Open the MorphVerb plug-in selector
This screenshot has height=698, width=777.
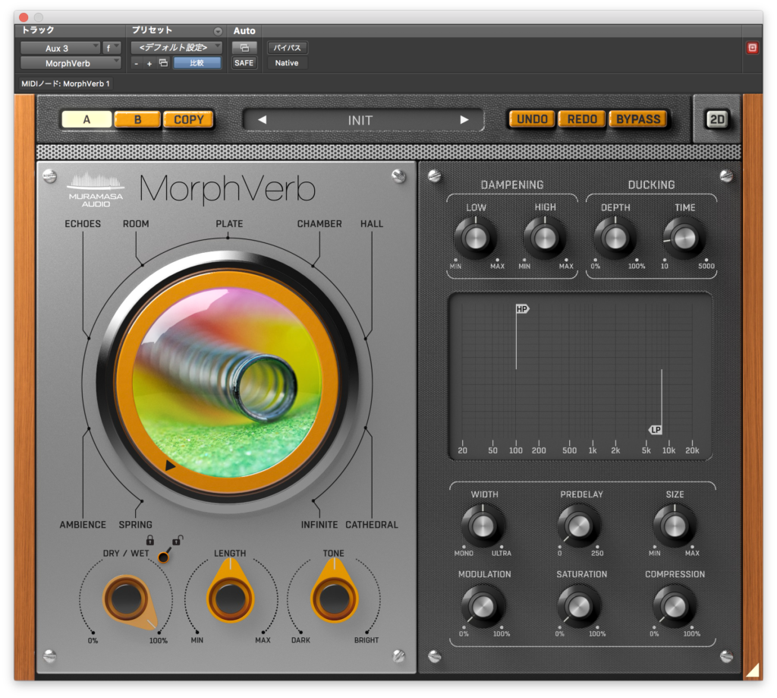(x=68, y=63)
